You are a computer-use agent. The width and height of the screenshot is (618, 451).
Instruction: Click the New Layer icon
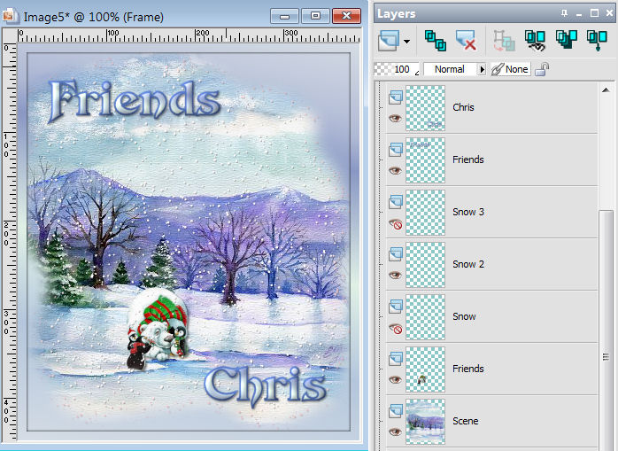pyautogui.click(x=390, y=40)
